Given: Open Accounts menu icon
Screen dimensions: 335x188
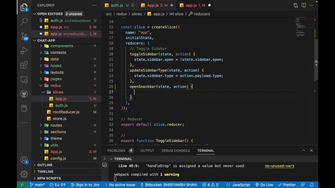Looking at the screenshot, I should click(24, 160).
